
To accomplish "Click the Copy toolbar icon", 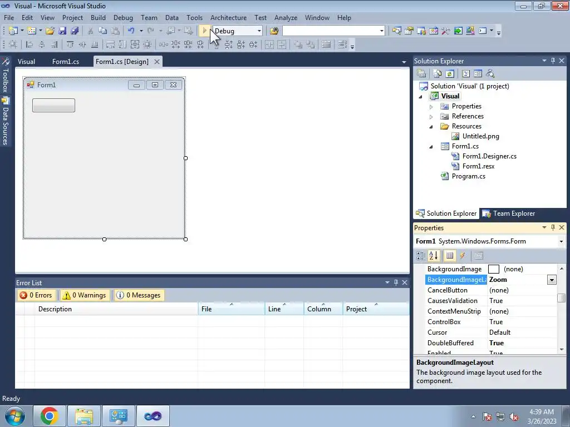I will [x=103, y=31].
